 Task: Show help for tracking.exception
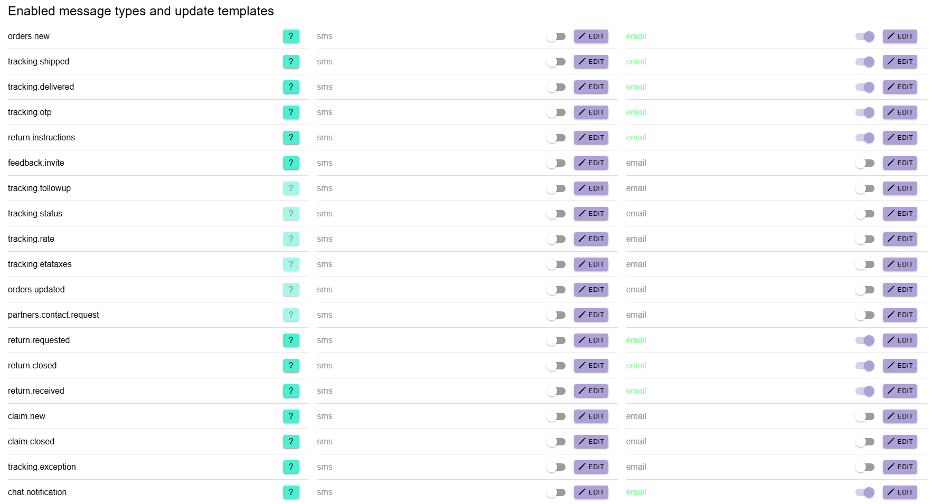click(291, 467)
